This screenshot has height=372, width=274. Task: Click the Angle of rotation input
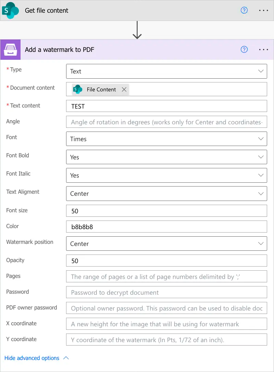pos(166,122)
